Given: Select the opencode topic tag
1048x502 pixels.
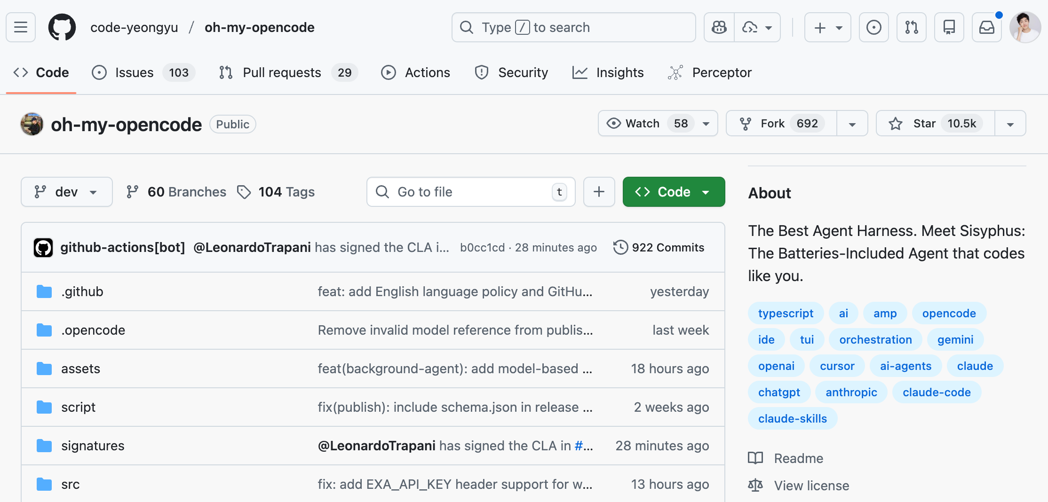Looking at the screenshot, I should click(x=949, y=313).
